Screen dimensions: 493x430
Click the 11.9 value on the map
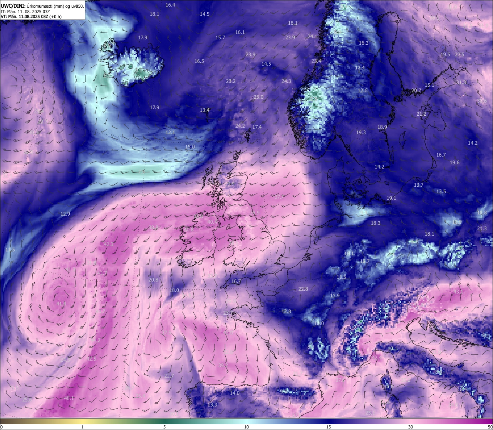(x=335, y=295)
